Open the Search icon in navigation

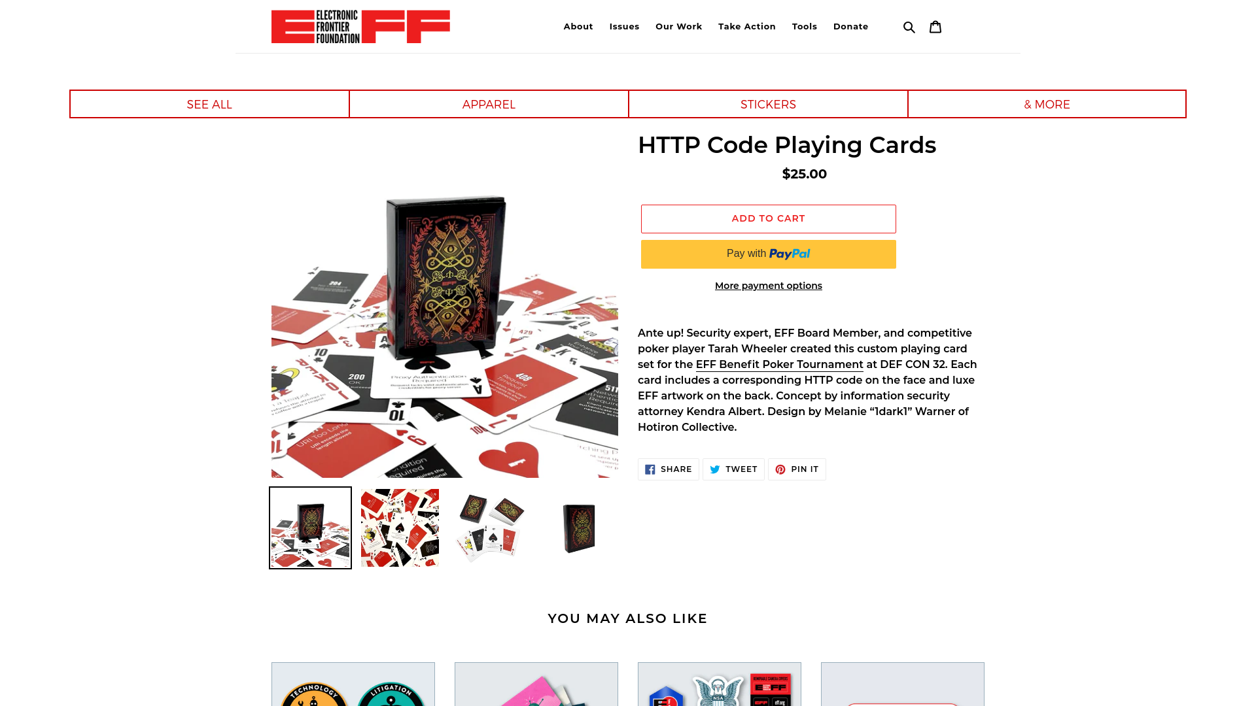point(909,26)
